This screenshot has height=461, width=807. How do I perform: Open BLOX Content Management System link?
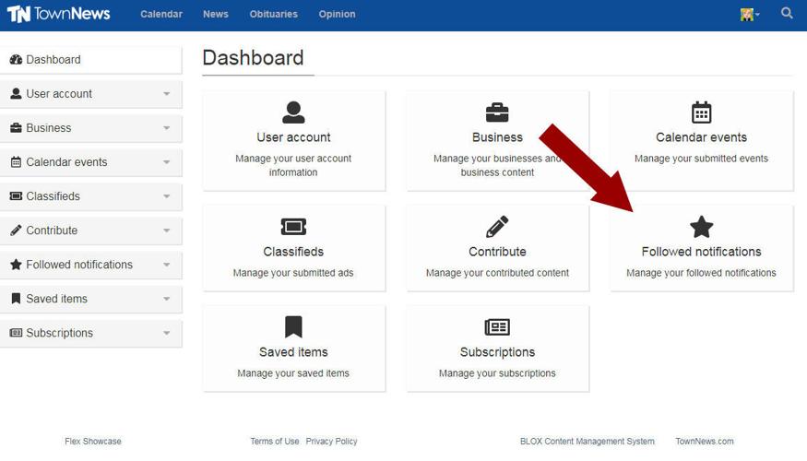(x=587, y=442)
